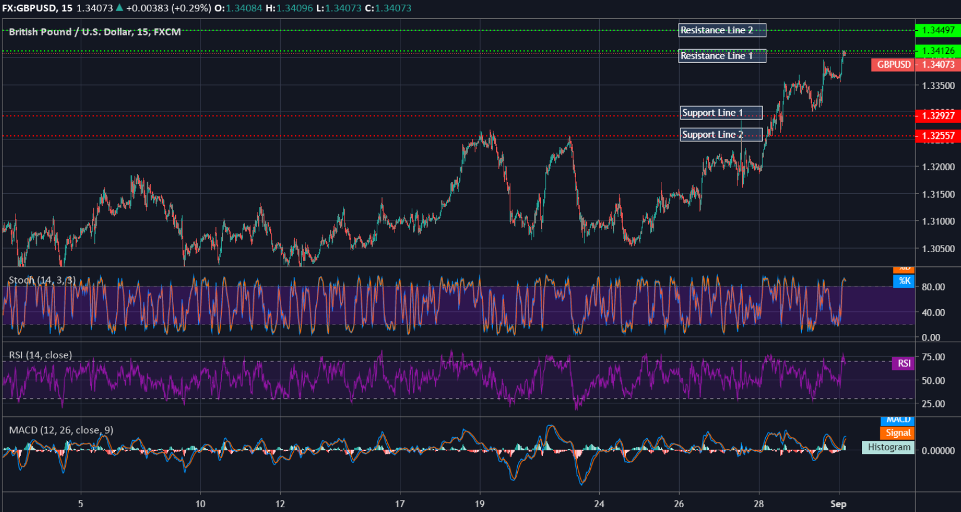Click the 1.32557 red price tag
This screenshot has width=961, height=512.
938,136
